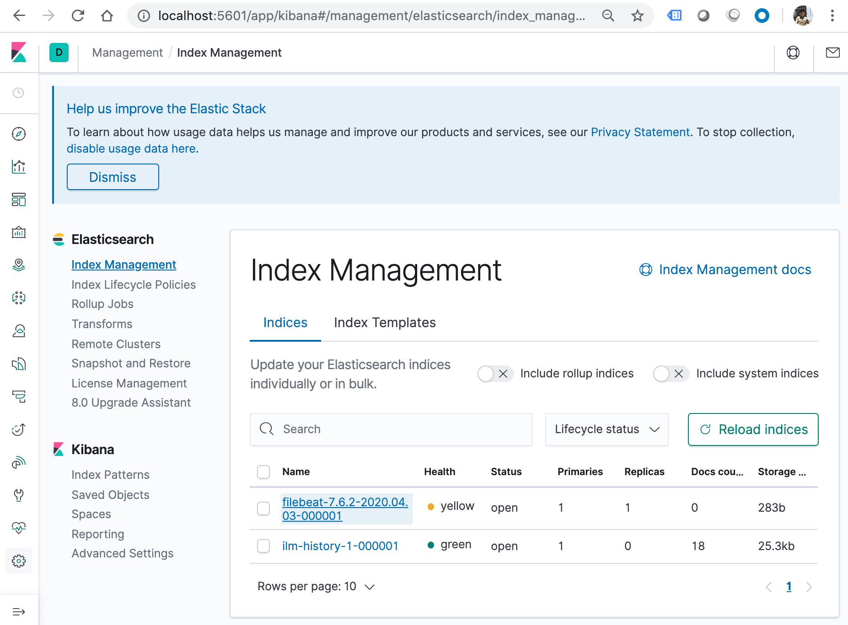Open Reporting under Kibana
Screen dimensions: 848x625
[x=98, y=535]
